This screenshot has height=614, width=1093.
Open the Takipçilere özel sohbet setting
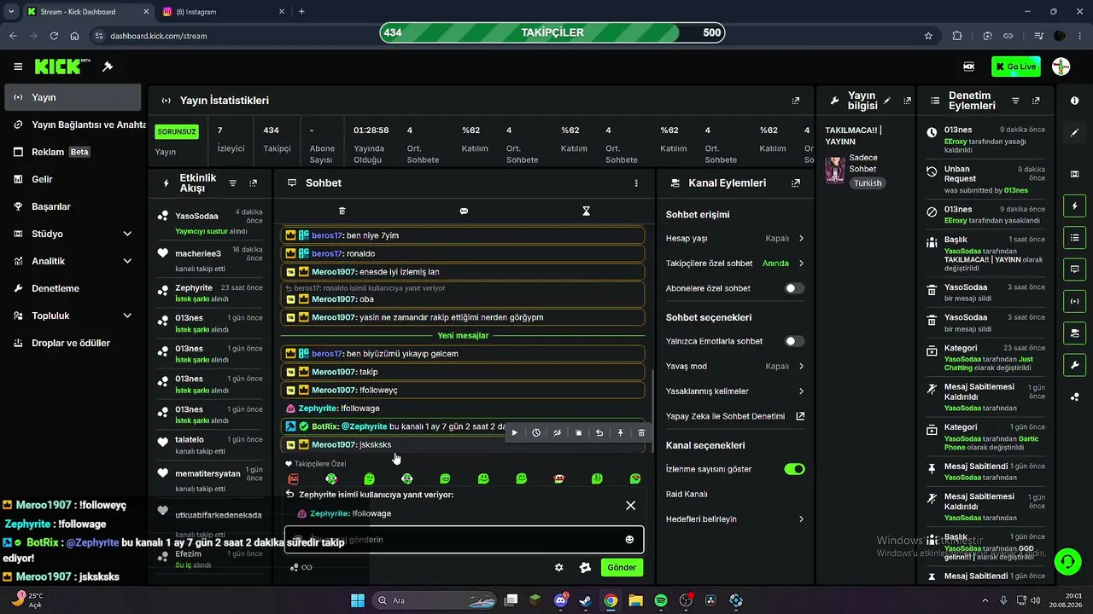tap(735, 264)
